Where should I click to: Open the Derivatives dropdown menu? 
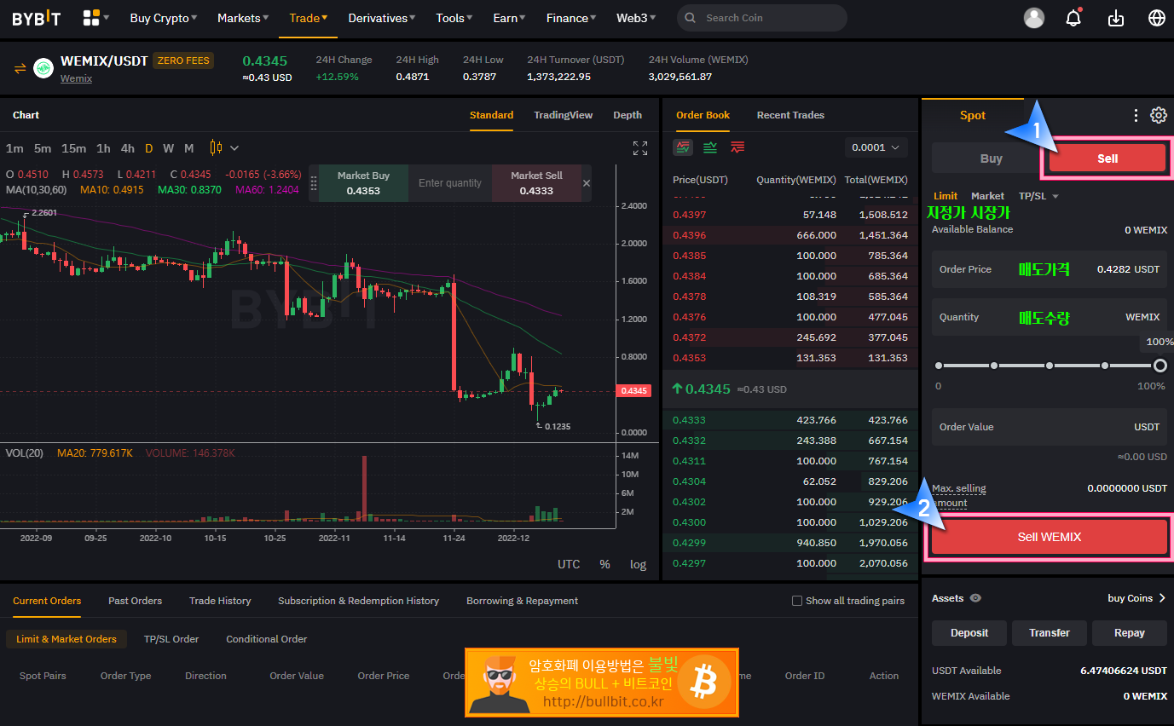pos(382,18)
